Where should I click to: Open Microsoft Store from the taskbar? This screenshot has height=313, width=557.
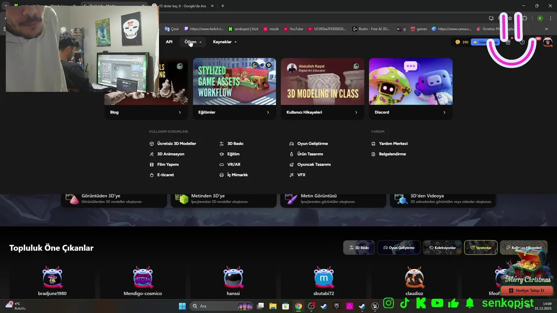pyautogui.click(x=285, y=306)
